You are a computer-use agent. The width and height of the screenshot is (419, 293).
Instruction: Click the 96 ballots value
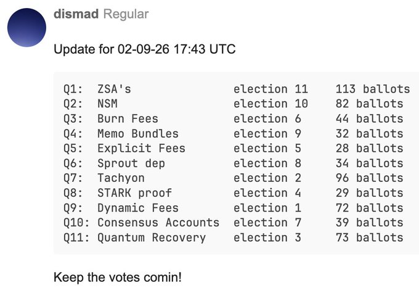pos(369,178)
